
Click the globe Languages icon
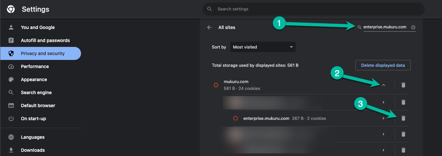(11, 137)
